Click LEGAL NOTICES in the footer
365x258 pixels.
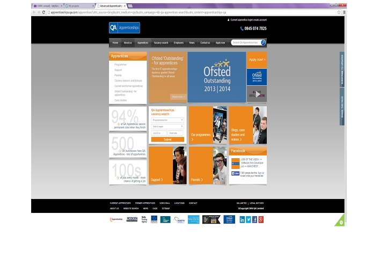coord(257,203)
